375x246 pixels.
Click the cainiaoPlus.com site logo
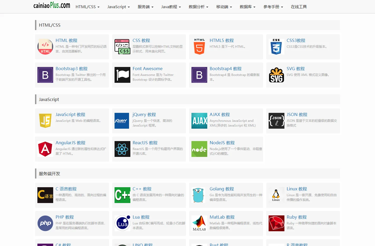tap(52, 5)
